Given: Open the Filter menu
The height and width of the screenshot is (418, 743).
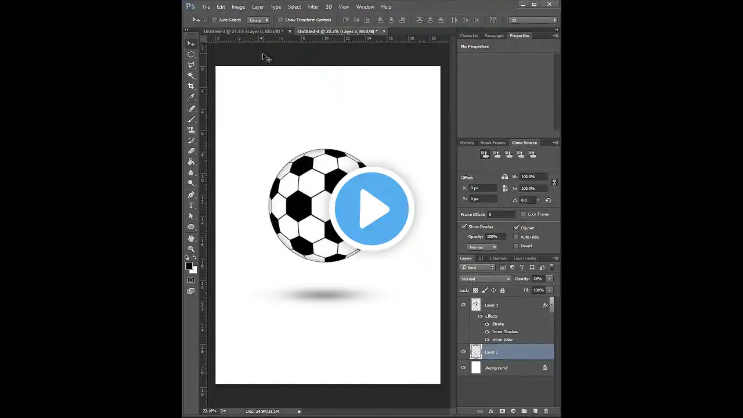Looking at the screenshot, I should pos(313,7).
